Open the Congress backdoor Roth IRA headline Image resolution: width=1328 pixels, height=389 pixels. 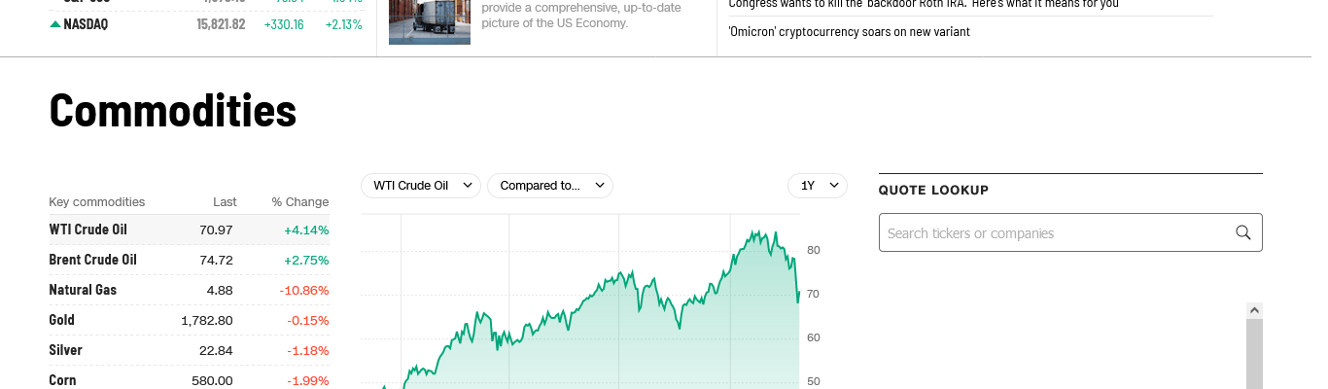point(924,4)
